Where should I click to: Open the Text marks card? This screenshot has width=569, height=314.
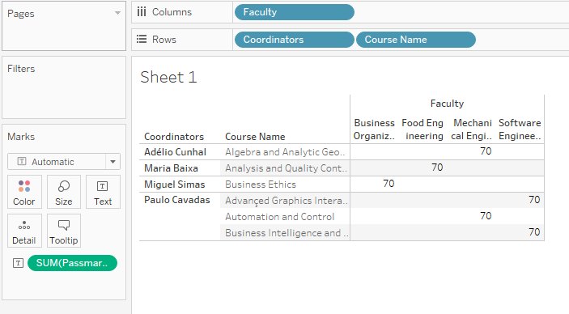(x=103, y=192)
